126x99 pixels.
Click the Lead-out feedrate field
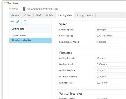(x=111, y=77)
